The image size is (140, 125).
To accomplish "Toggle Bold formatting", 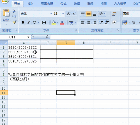I will [23, 22].
